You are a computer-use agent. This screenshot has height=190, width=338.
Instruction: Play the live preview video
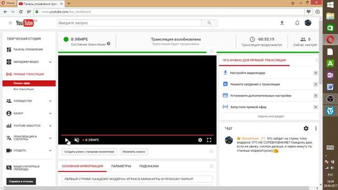(67, 140)
